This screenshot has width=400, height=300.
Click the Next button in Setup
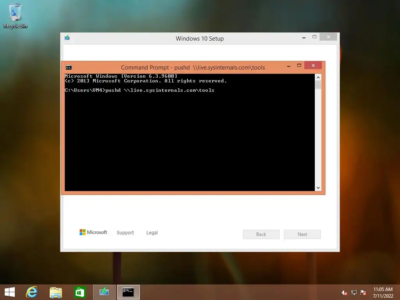[302, 234]
